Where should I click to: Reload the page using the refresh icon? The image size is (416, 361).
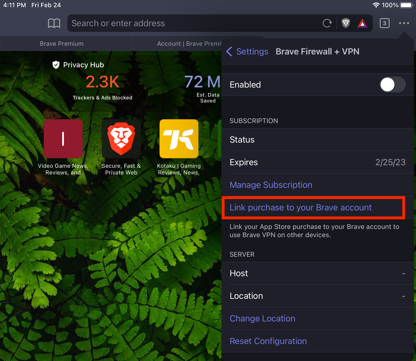point(327,23)
